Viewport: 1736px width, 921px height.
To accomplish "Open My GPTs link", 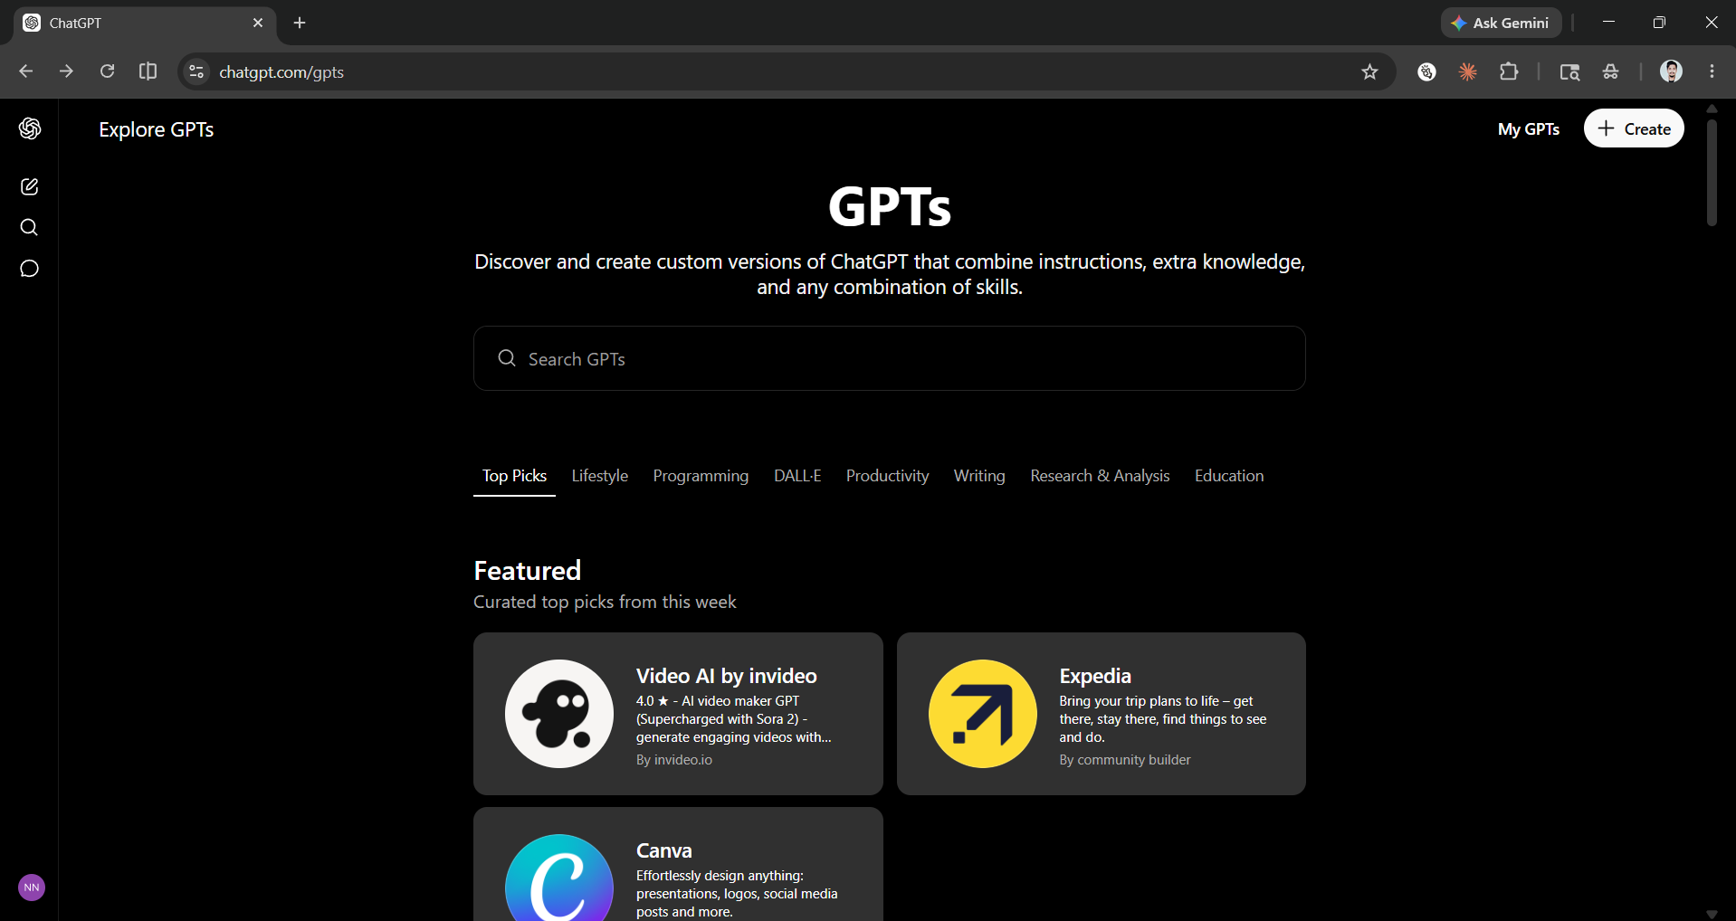I will click(1529, 128).
